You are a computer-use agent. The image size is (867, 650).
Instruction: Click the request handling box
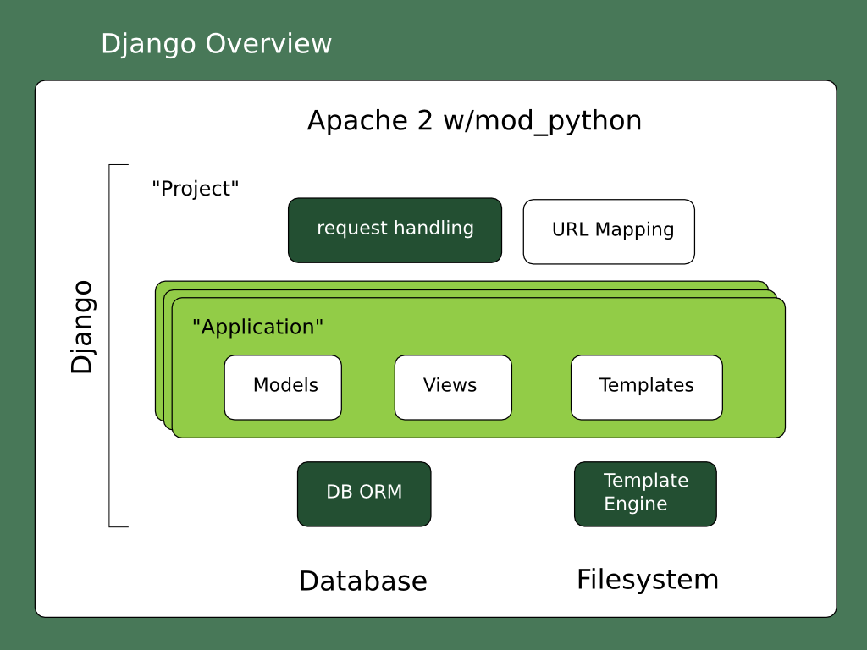[x=395, y=230]
